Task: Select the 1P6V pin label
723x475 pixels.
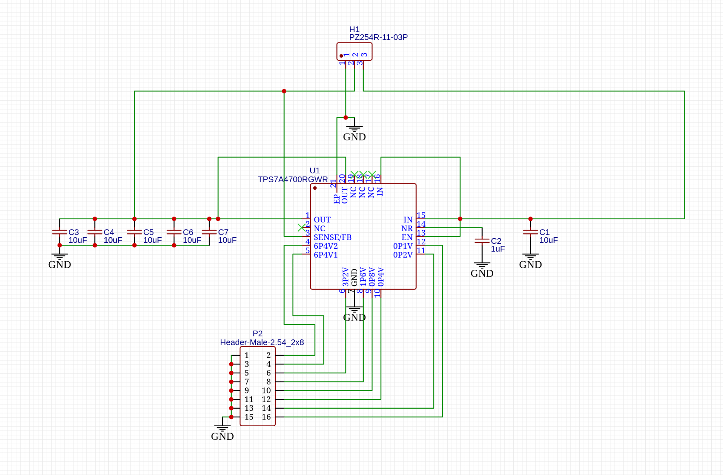Action: (363, 277)
